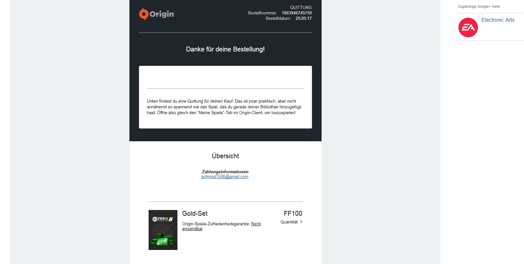The width and height of the screenshot is (524, 264).
Task: Click the 'Bestellnummer:' label
Action: point(262,13)
